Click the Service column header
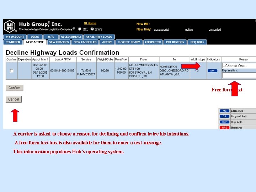This screenshot has height=192, width=256. coord(86,59)
